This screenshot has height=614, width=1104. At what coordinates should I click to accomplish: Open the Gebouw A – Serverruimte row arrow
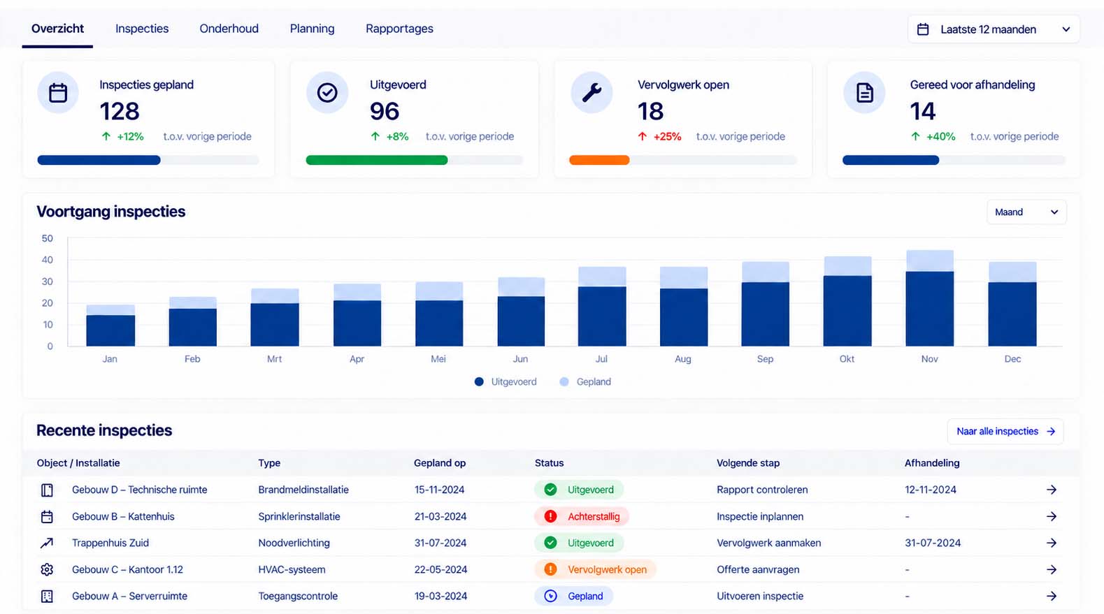coord(1051,596)
